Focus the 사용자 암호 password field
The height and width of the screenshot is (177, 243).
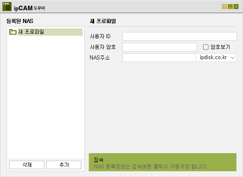[160, 47]
